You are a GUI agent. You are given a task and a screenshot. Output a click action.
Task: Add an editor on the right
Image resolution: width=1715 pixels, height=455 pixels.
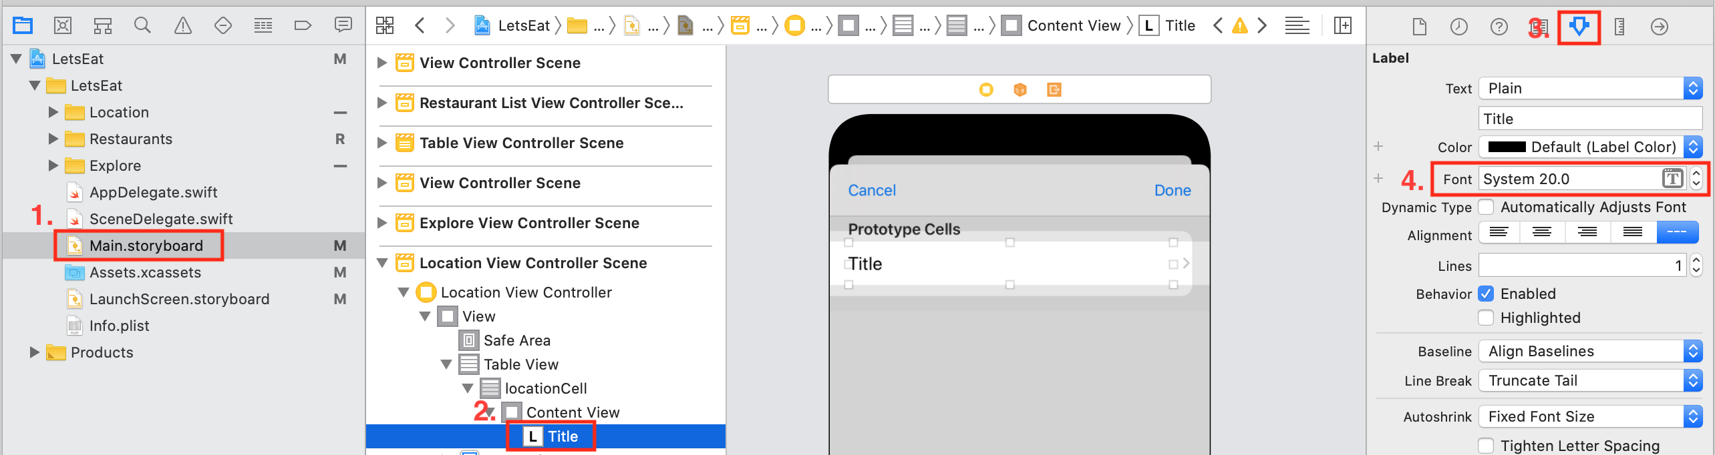pyautogui.click(x=1343, y=26)
